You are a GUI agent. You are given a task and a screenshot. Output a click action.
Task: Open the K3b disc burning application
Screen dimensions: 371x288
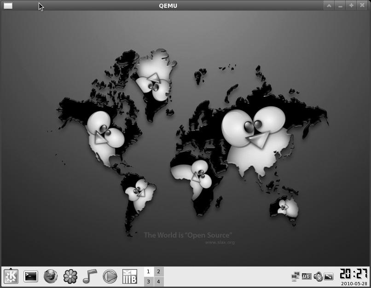coord(130,276)
